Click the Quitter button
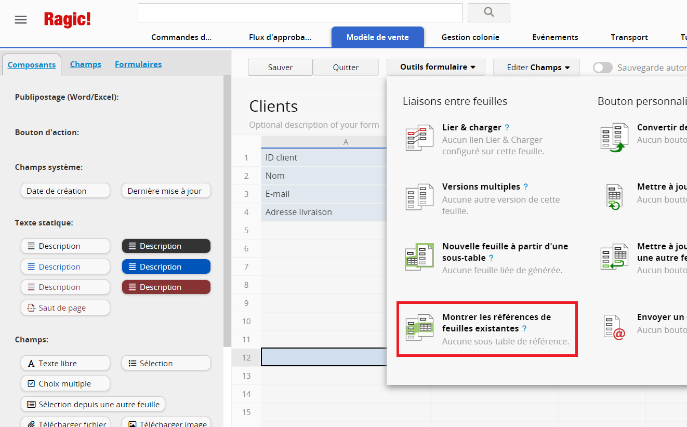687x427 pixels. [x=346, y=68]
